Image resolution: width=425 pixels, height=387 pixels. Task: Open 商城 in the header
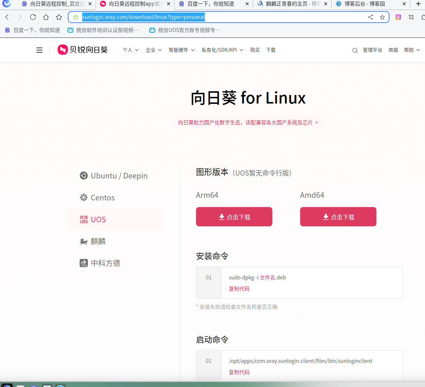pyautogui.click(x=393, y=50)
